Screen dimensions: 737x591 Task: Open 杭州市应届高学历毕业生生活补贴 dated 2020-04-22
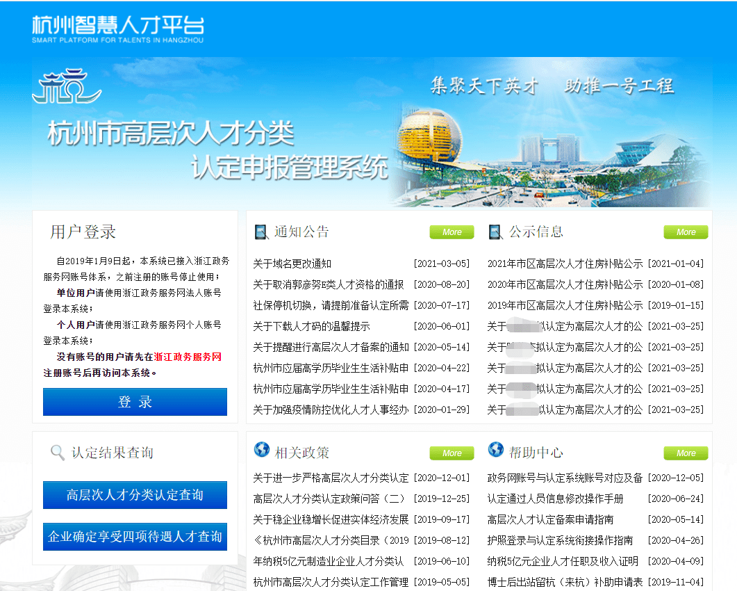(x=331, y=368)
